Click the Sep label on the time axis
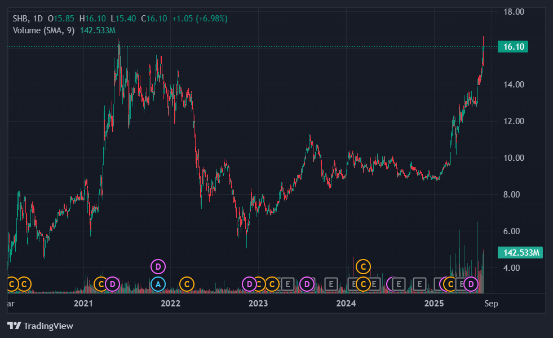Viewport: 553px width, 338px height. tap(491, 304)
